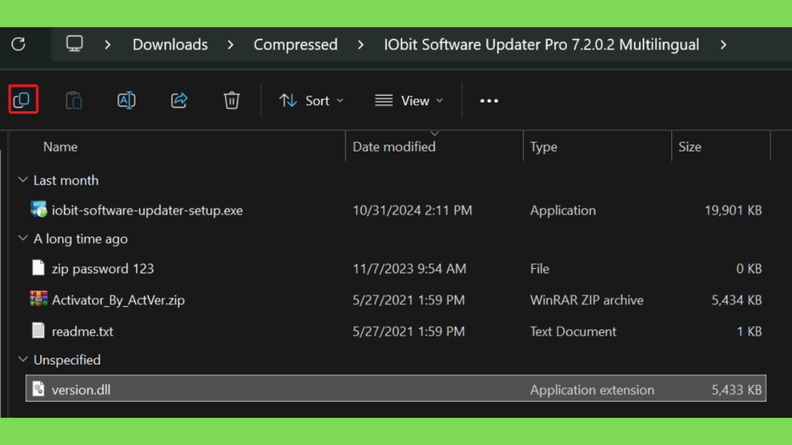Click IObit Software Updater Pro breadcrumb
The height and width of the screenshot is (445, 792).
pos(541,45)
